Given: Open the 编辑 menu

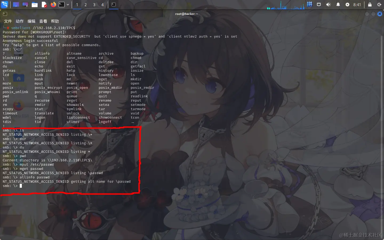Looking at the screenshot, I should pos(31,21).
